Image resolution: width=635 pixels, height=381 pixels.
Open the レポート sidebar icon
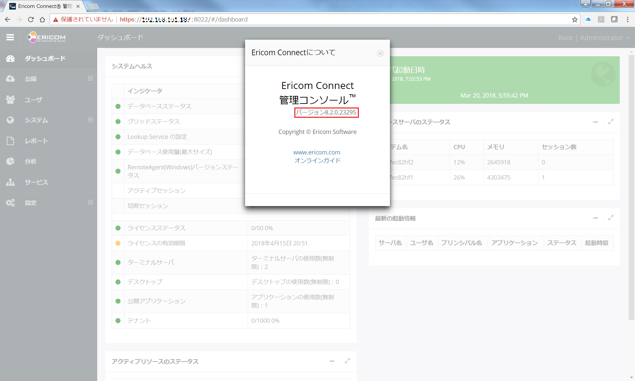click(x=10, y=141)
